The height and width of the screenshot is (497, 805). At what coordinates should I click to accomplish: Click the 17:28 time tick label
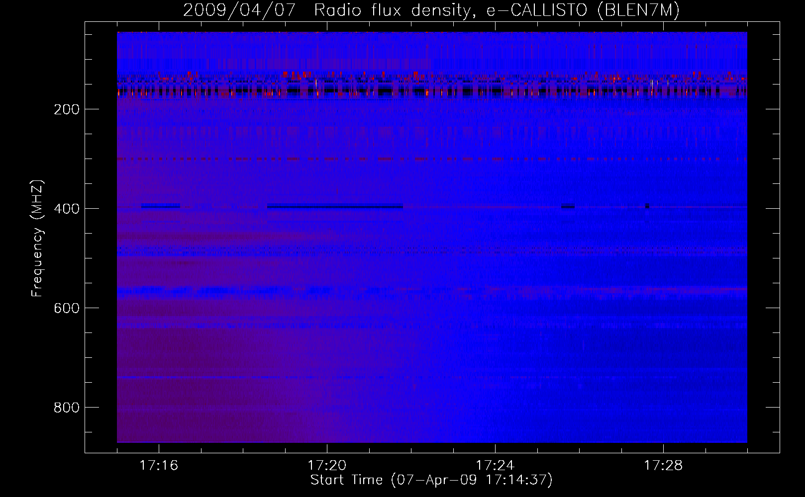tap(663, 466)
